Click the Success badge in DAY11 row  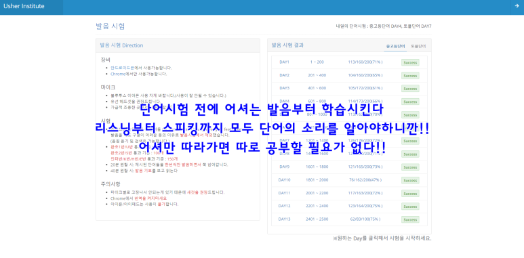(x=410, y=193)
